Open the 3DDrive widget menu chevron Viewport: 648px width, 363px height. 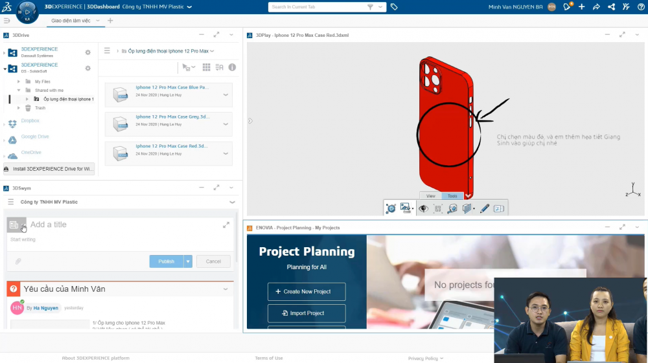(x=231, y=35)
